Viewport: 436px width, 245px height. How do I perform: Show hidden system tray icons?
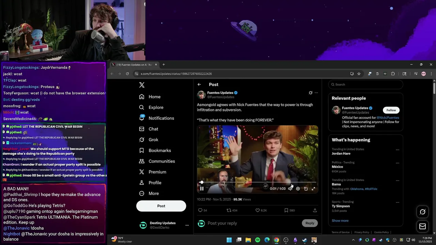tap(354, 240)
